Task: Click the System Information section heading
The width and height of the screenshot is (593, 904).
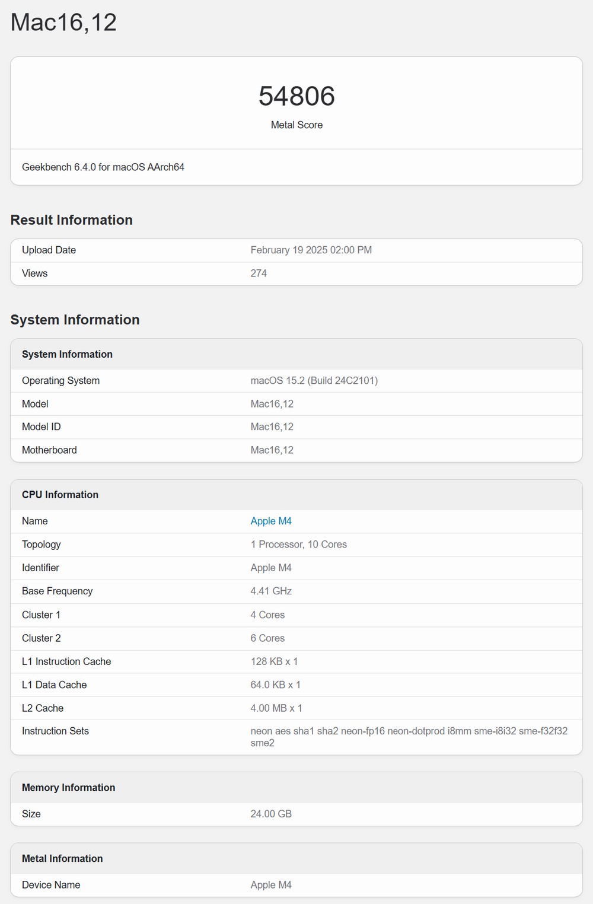Action: [75, 320]
